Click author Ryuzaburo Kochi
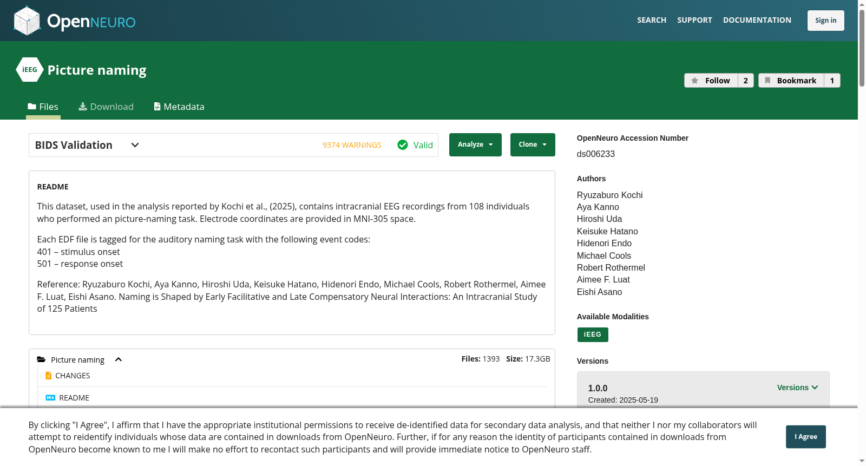Viewport: 866px width, 466px height. pyautogui.click(x=610, y=195)
